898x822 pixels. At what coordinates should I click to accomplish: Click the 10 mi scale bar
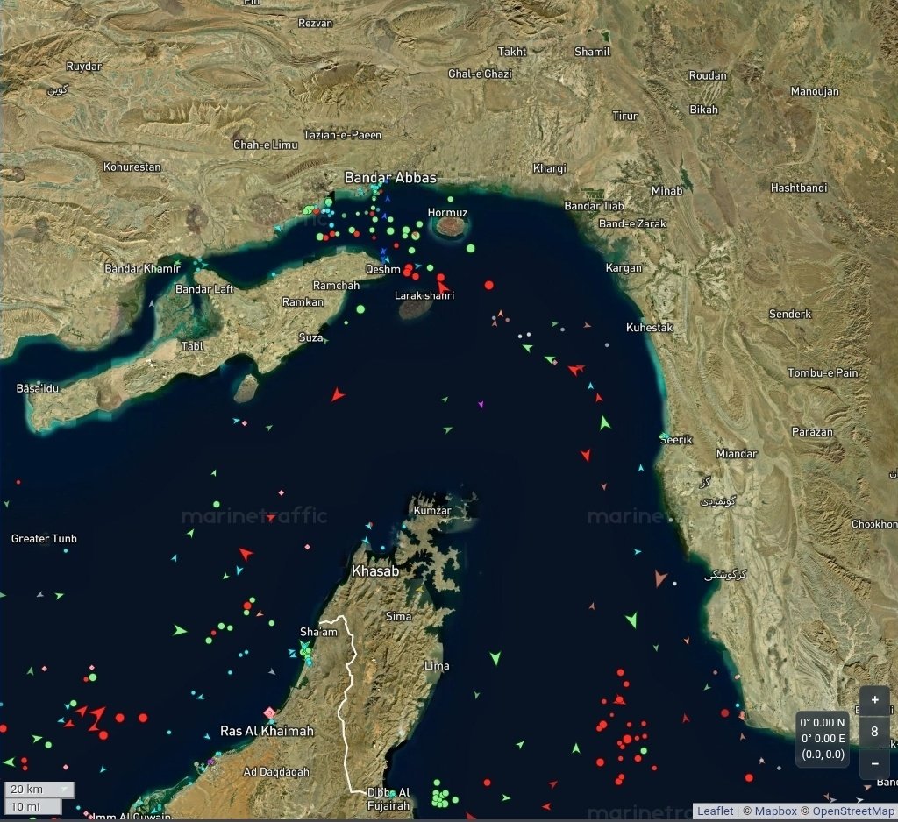[x=32, y=806]
